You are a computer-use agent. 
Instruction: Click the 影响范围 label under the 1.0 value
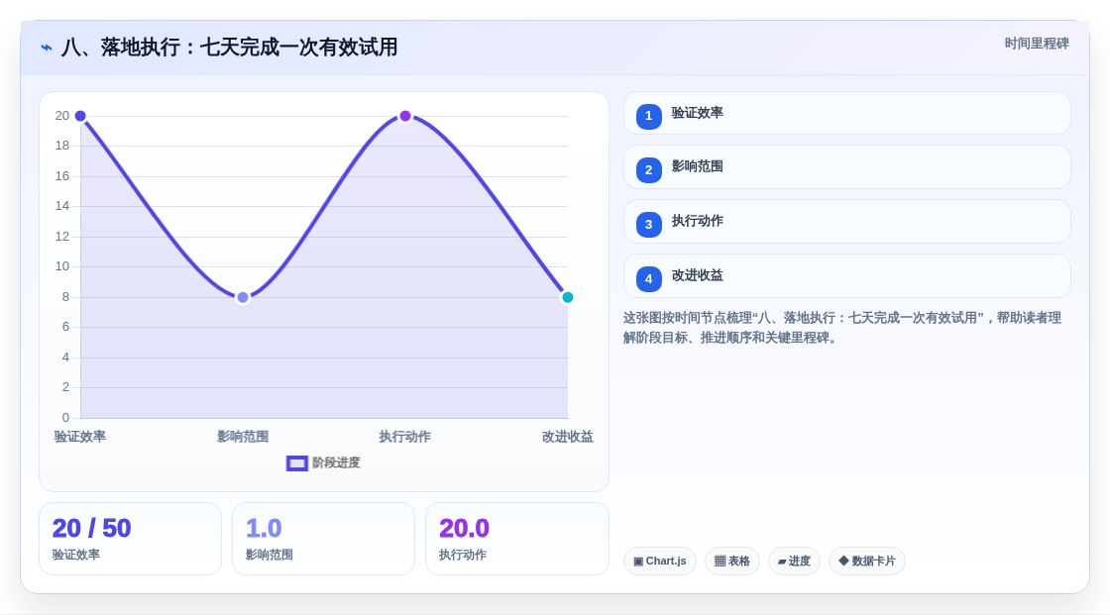(269, 555)
